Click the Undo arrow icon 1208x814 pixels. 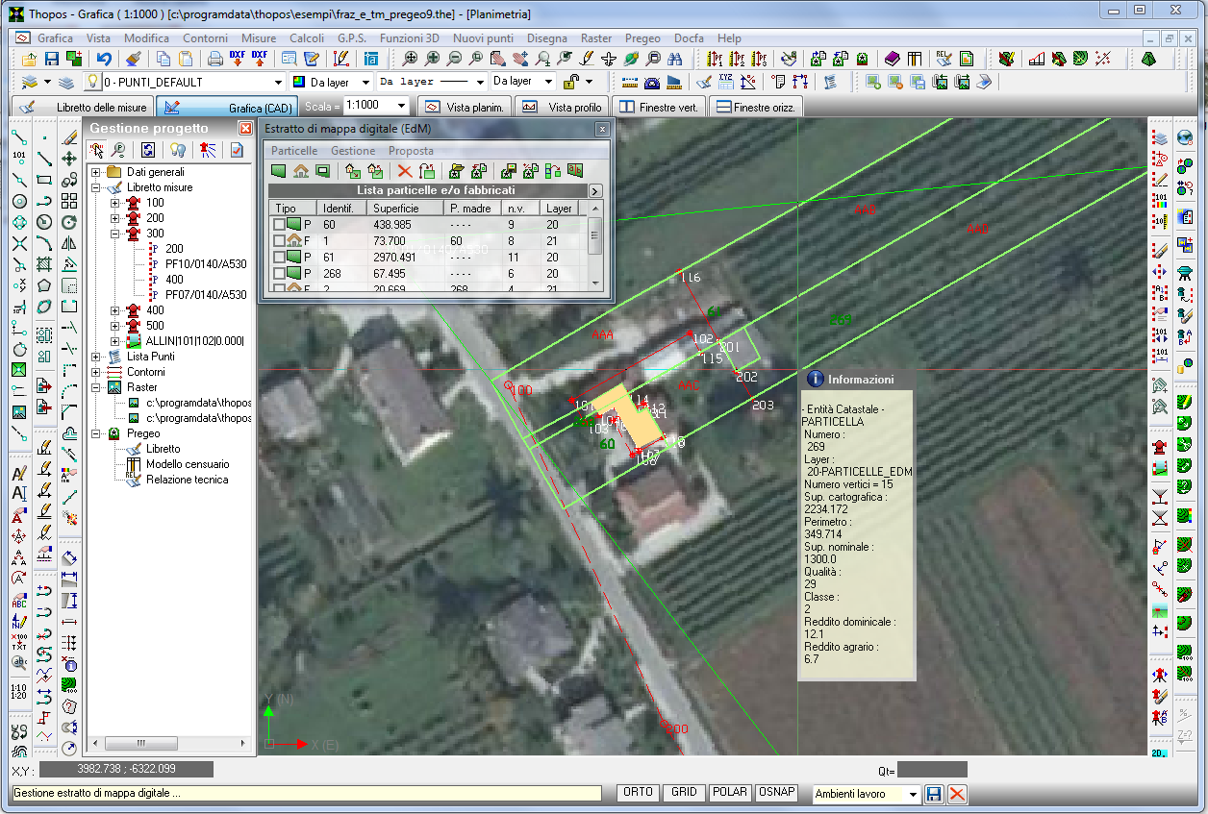coord(104,58)
